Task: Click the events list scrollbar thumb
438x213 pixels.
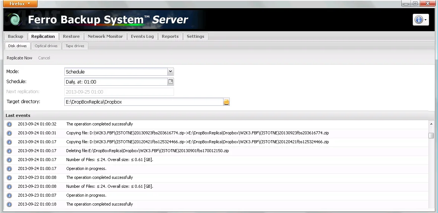Action: coord(431,135)
